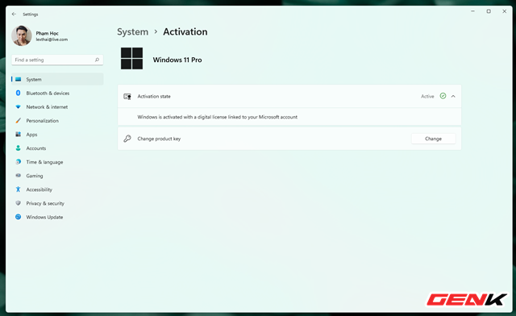The image size is (516, 316).
Task: Click the search magnifier icon
Action: tap(97, 60)
